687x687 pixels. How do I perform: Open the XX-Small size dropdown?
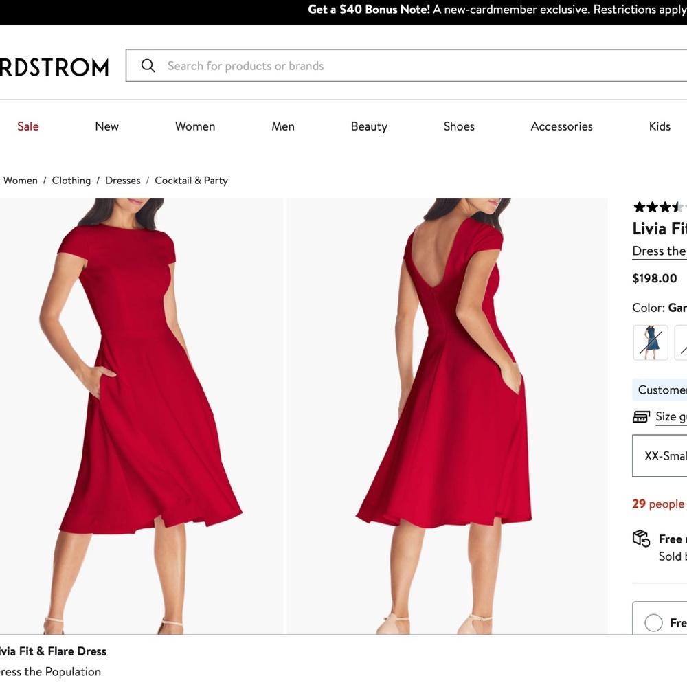coord(660,455)
